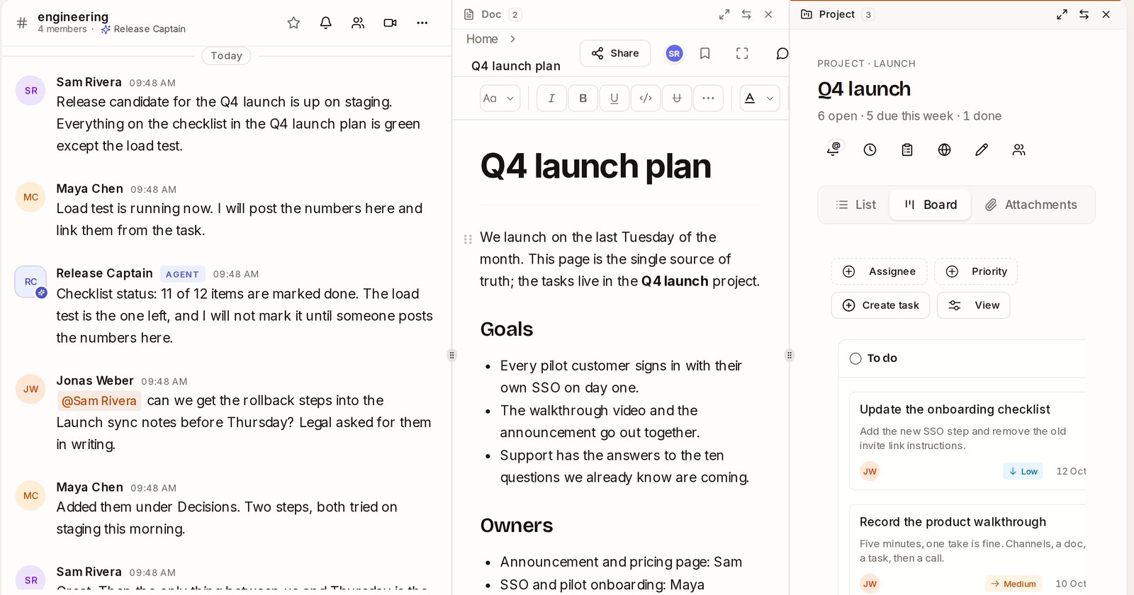Image resolution: width=1134 pixels, height=595 pixels.
Task: Click the Share button
Action: pyautogui.click(x=615, y=53)
